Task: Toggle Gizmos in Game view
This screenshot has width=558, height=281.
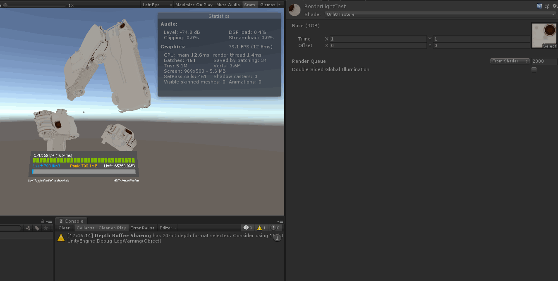Action: (x=268, y=5)
